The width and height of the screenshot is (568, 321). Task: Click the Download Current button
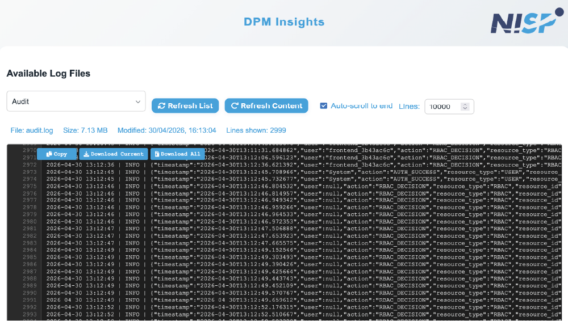pos(113,154)
